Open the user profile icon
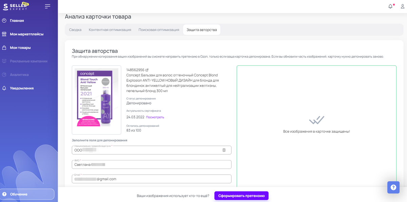Screen dimensions: 407x202 [x=403, y=6]
